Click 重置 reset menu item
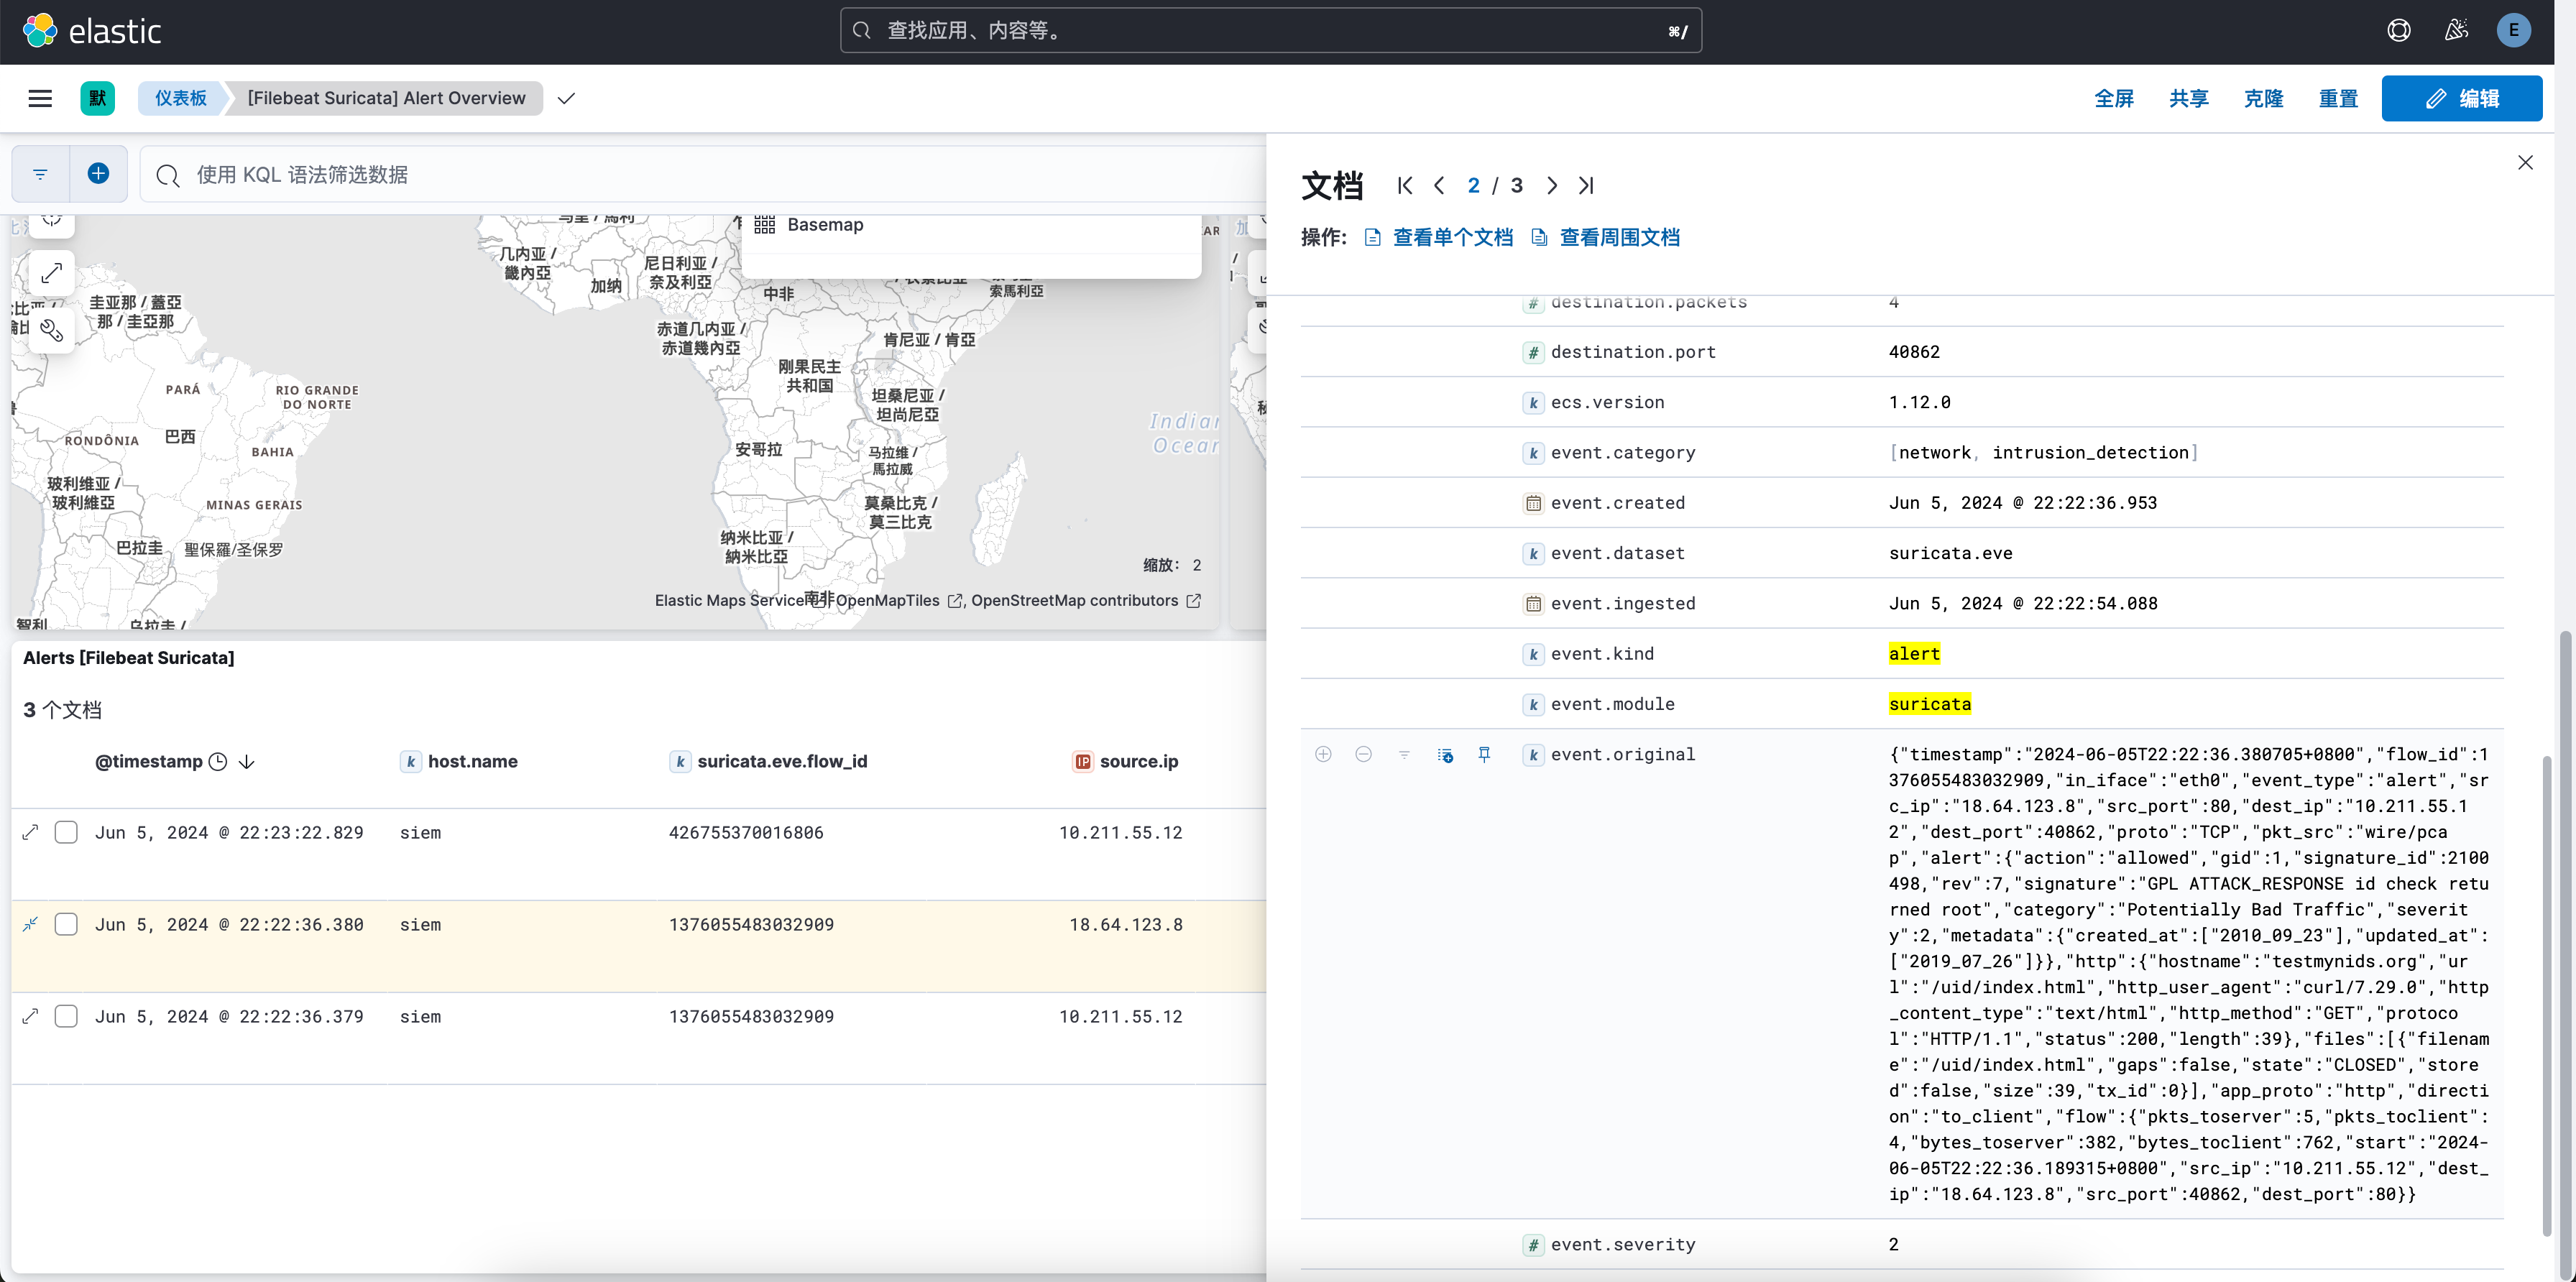This screenshot has width=2576, height=1282. [2338, 98]
